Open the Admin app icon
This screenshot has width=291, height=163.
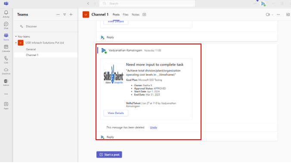tap(6, 82)
